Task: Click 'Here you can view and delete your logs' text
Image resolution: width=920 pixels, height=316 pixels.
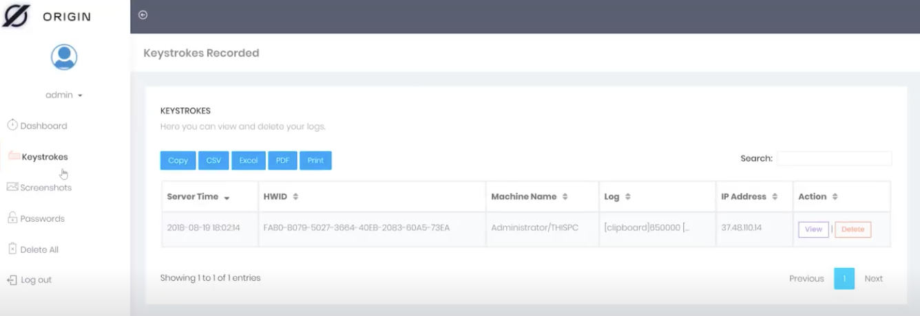Action: tap(243, 126)
